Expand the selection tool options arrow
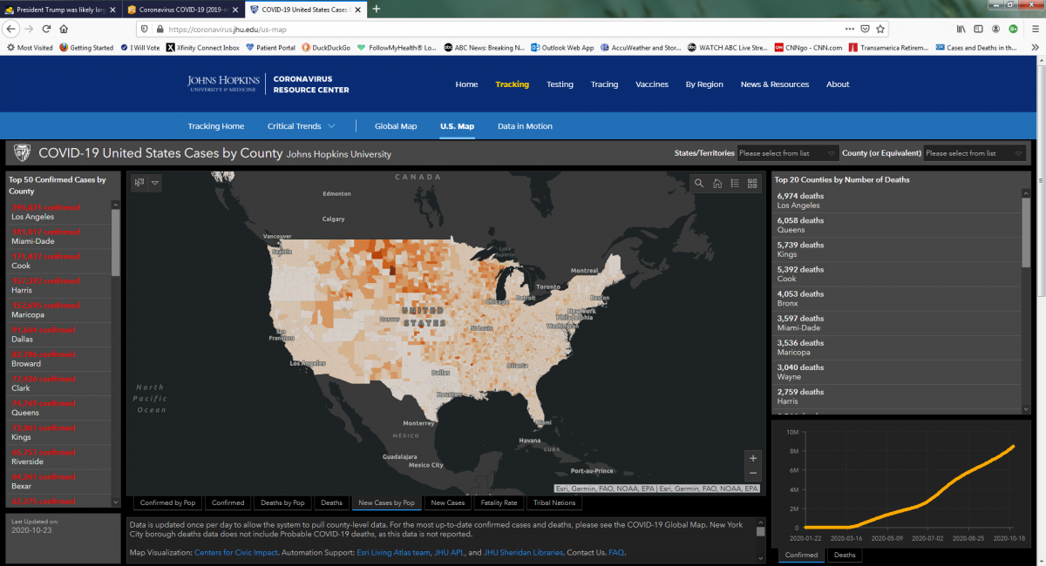Viewport: 1046px width, 566px height. 155,183
